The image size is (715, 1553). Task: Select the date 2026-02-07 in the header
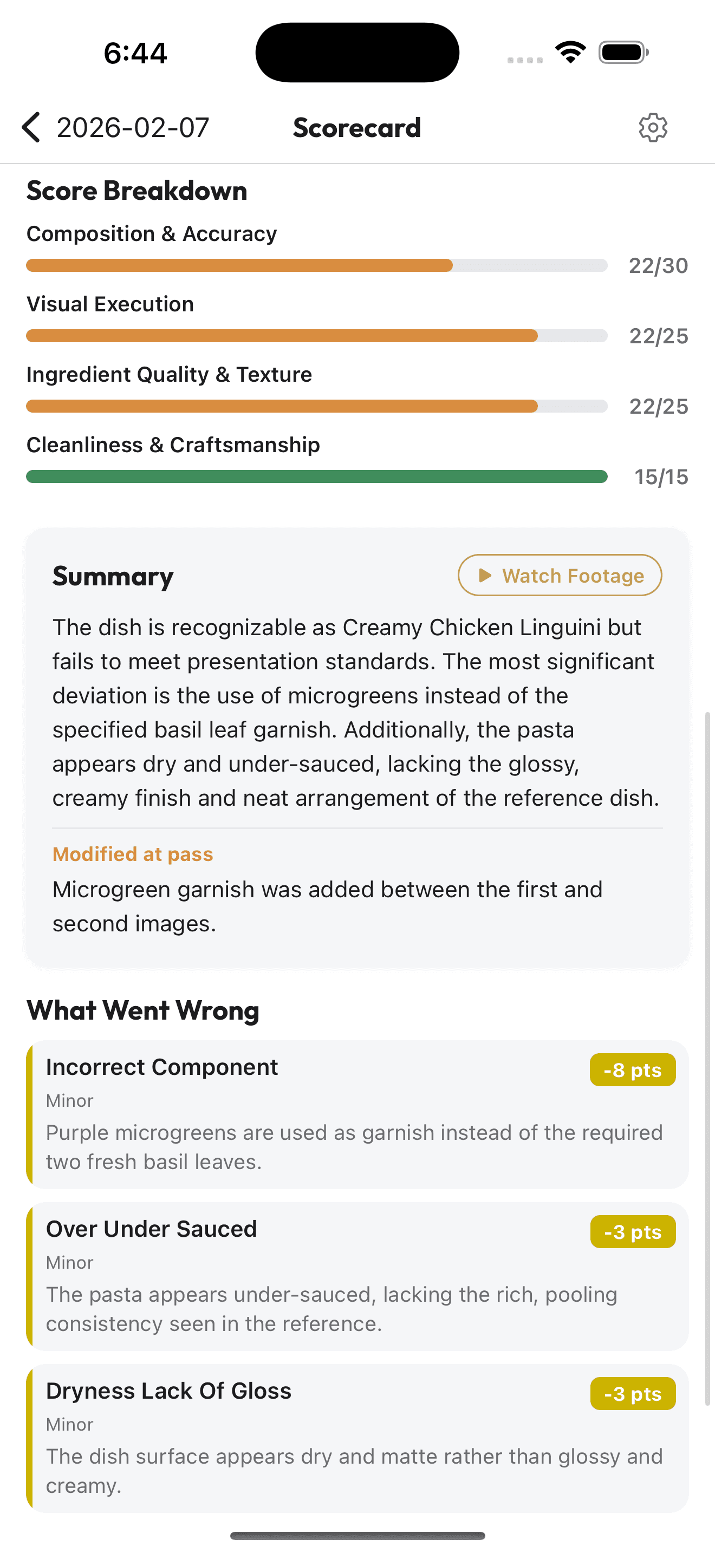(x=132, y=127)
